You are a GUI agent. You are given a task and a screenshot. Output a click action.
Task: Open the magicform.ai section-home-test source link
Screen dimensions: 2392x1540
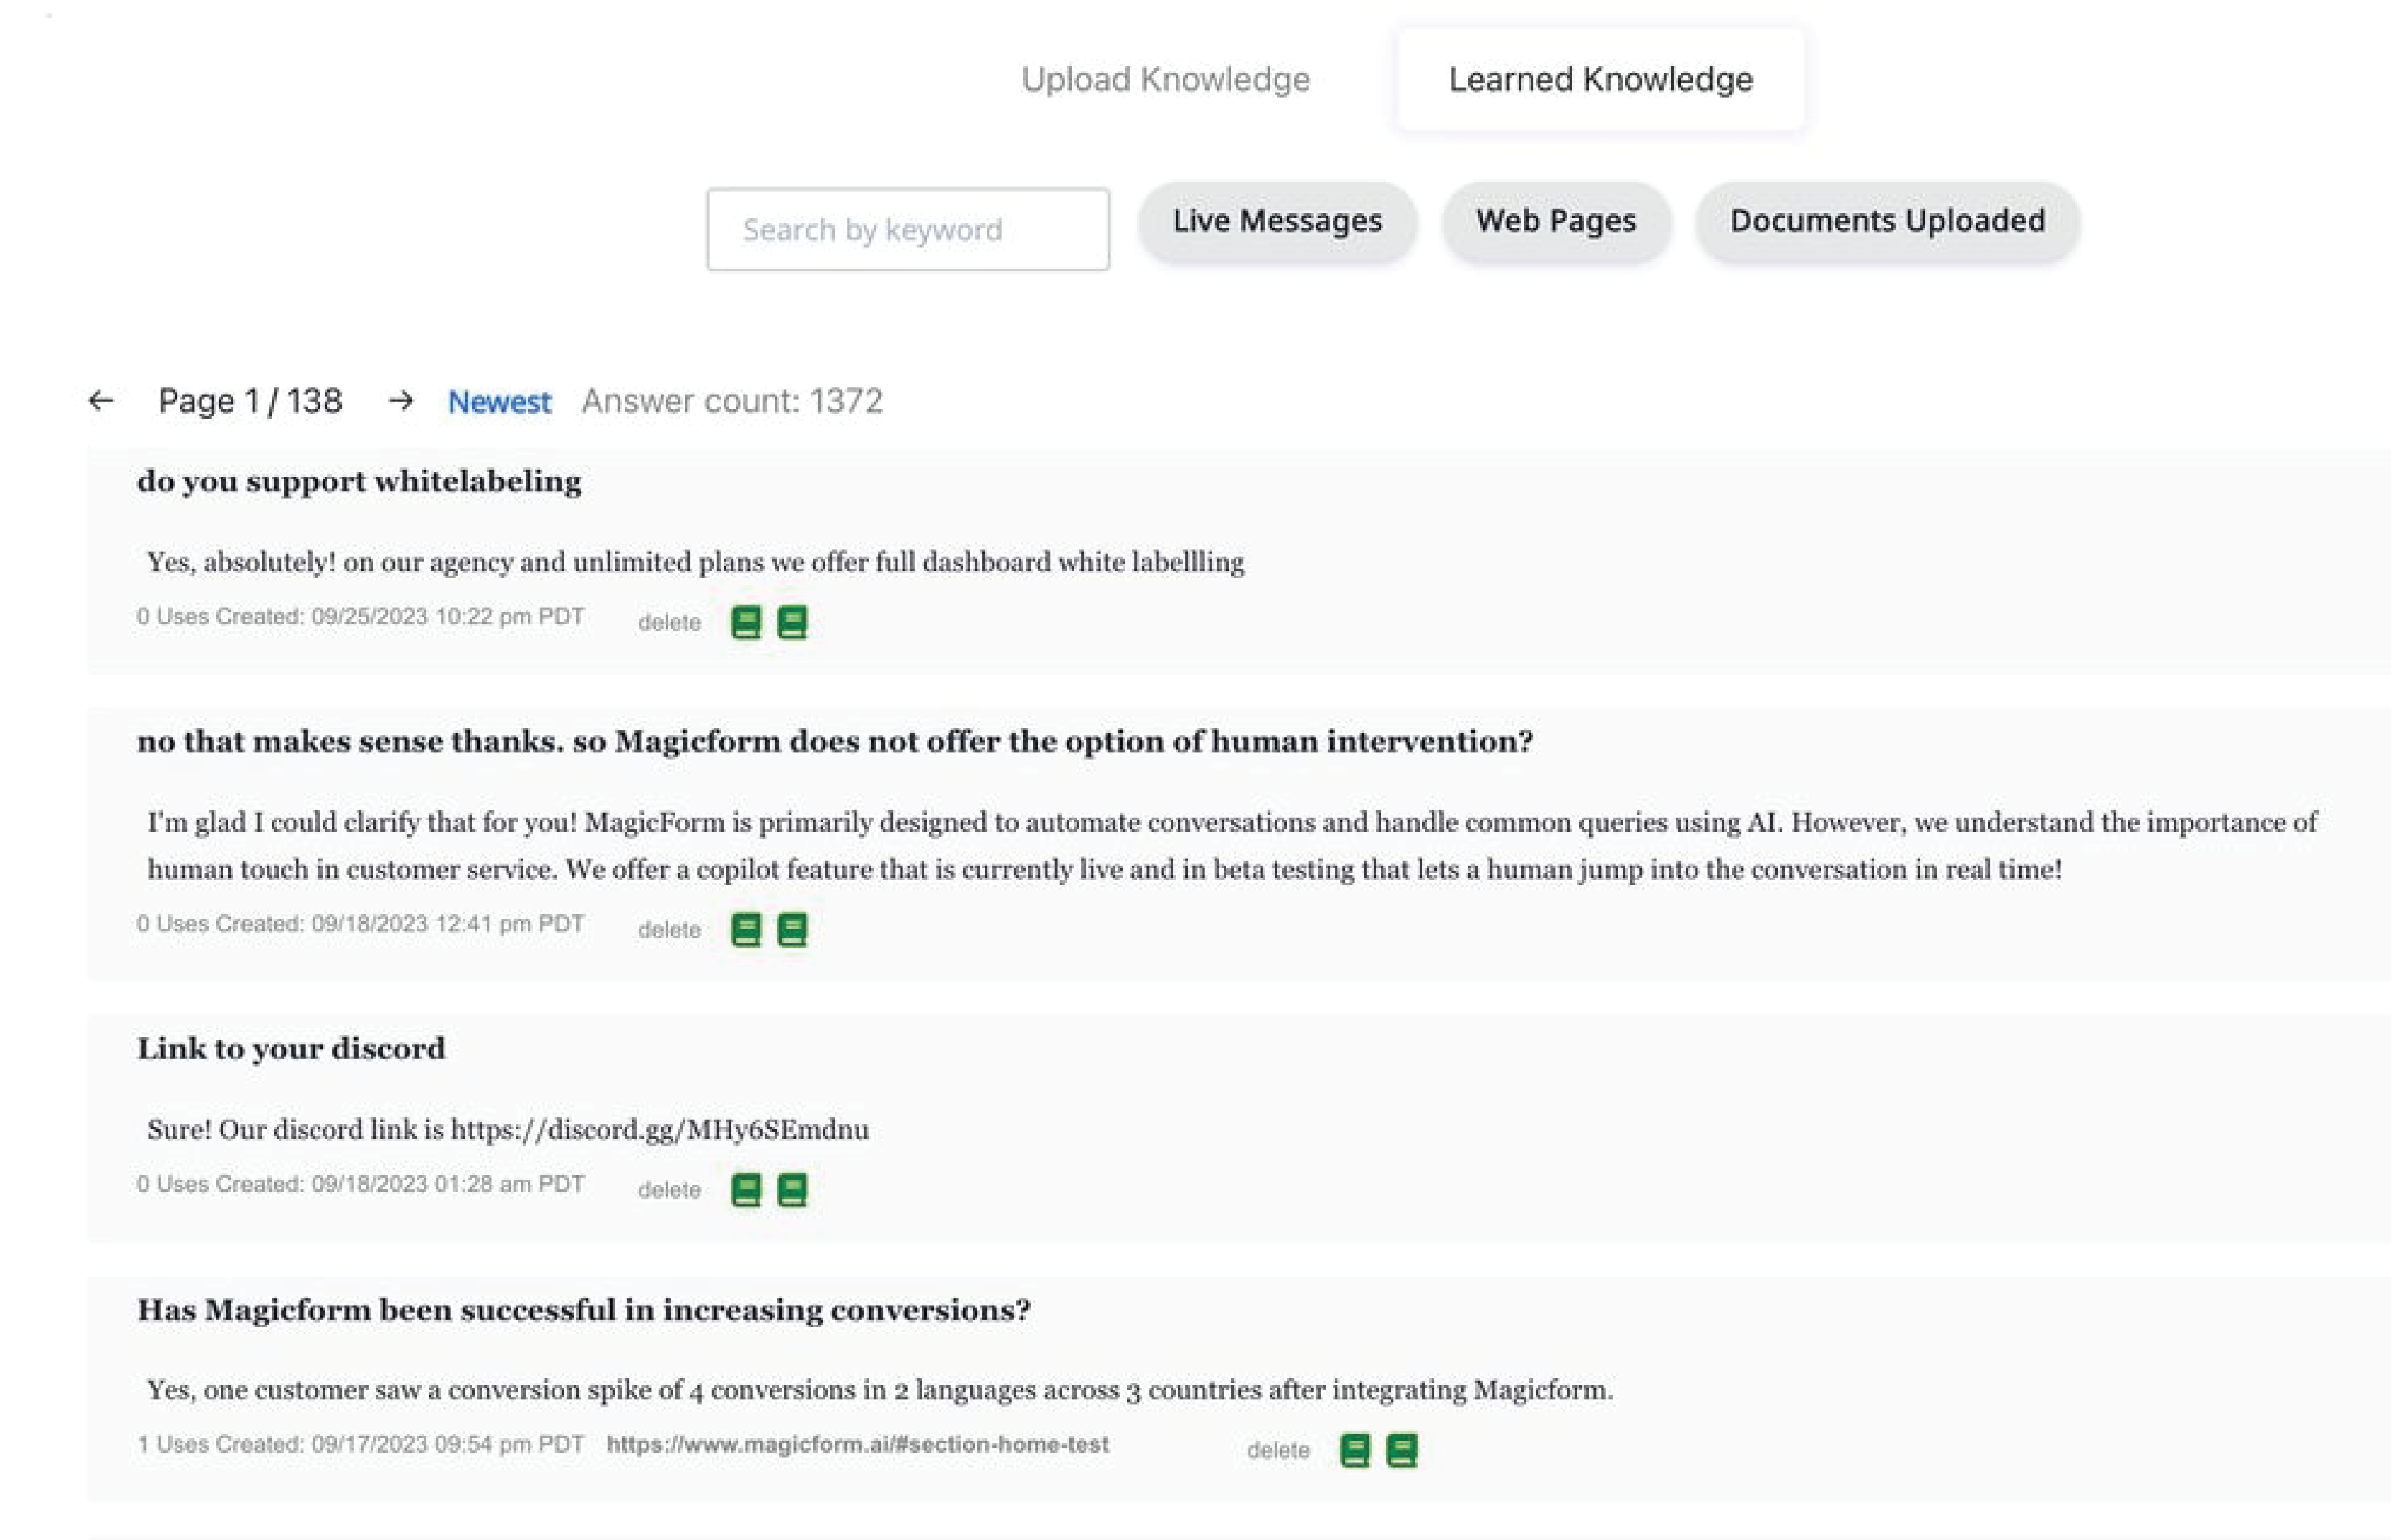(857, 1445)
